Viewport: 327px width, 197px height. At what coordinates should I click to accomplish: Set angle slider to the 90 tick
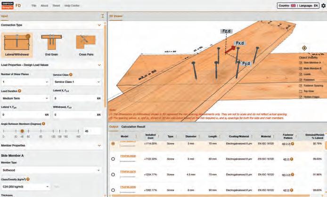click(41, 131)
